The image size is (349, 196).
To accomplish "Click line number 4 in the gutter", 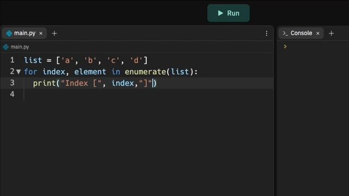I will [x=12, y=94].
